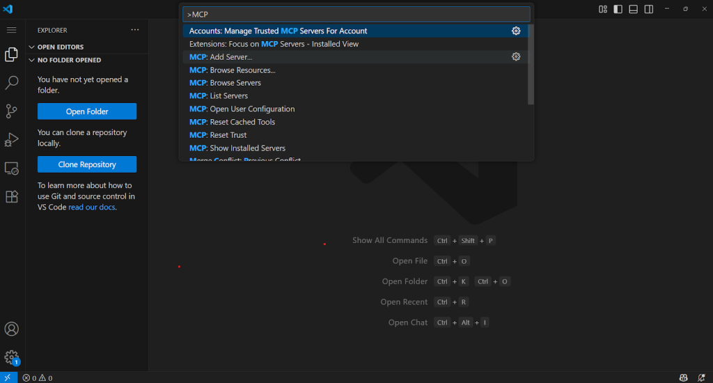Toggle the secondary side bar layout button
The width and height of the screenshot is (713, 383).
(x=648, y=9)
